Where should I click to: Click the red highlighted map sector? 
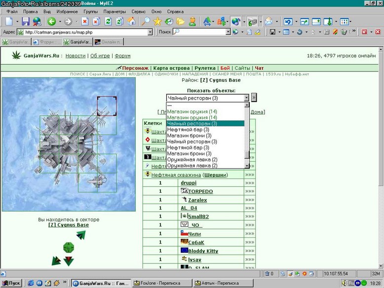pyautogui.click(x=107, y=106)
